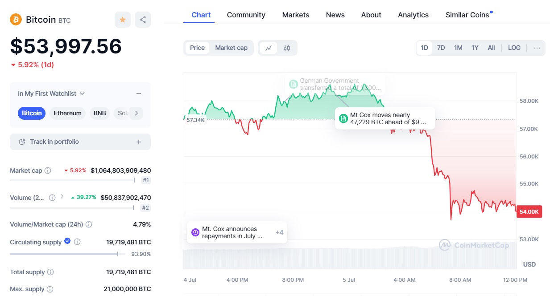This screenshot has width=550, height=296.
Task: Click the green 39.27% volume change
Action: pyautogui.click(x=84, y=197)
